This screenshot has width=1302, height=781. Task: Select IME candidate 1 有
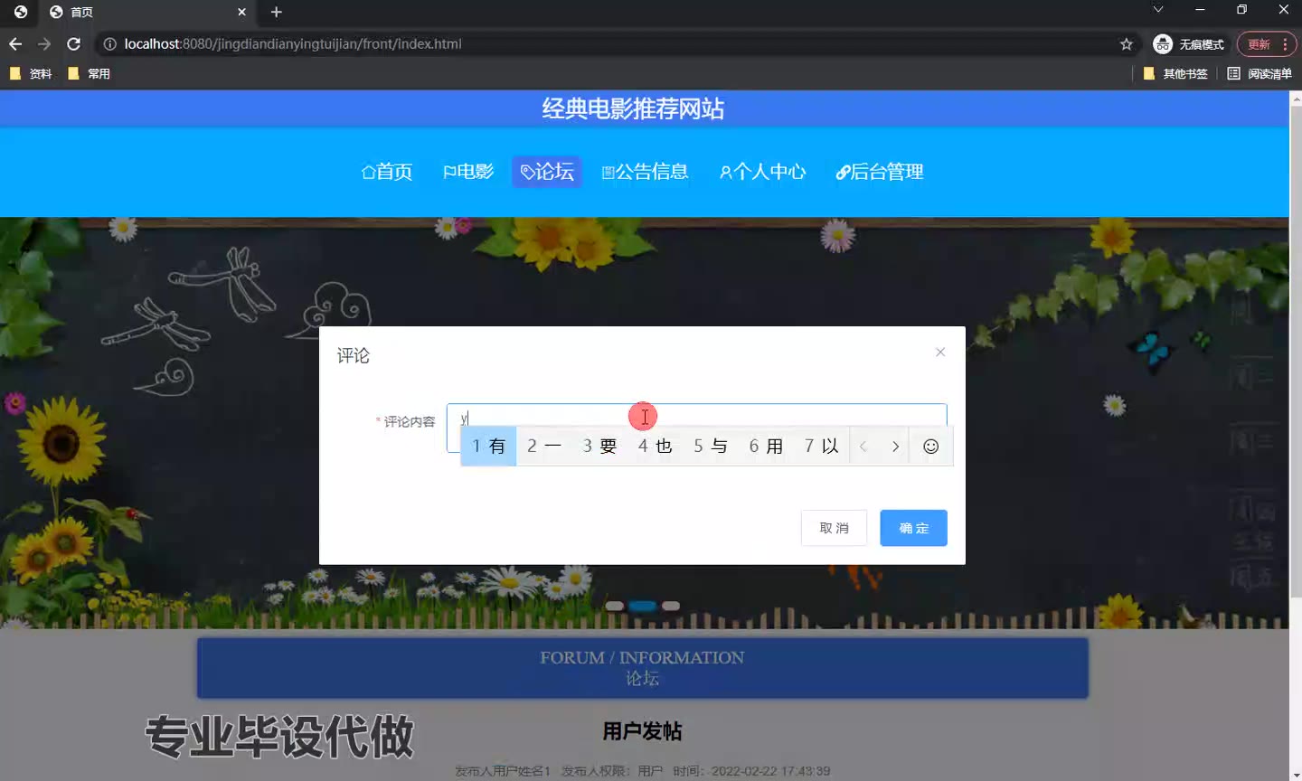tap(488, 446)
